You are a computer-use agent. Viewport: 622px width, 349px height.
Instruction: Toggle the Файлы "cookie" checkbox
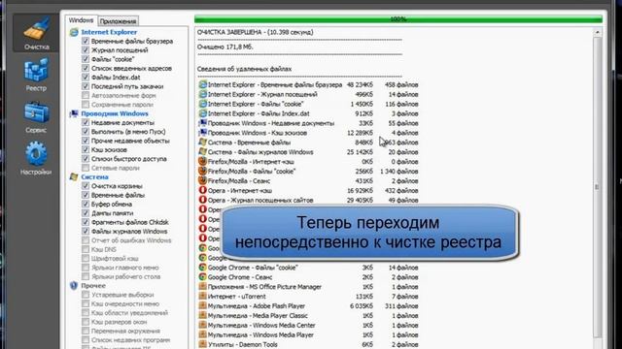pos(86,59)
